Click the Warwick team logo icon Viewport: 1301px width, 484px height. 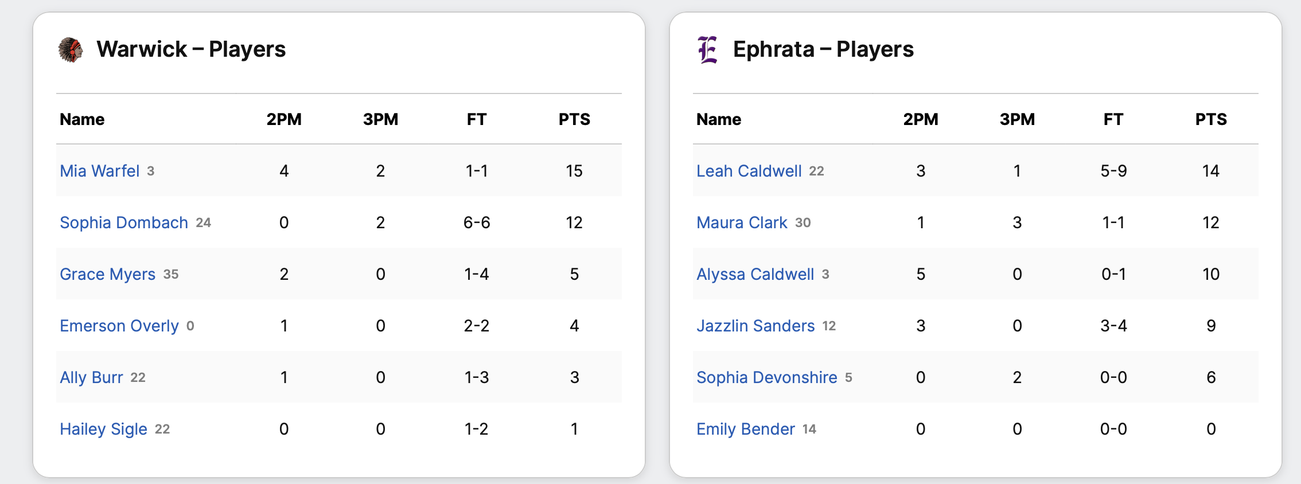[x=71, y=50]
